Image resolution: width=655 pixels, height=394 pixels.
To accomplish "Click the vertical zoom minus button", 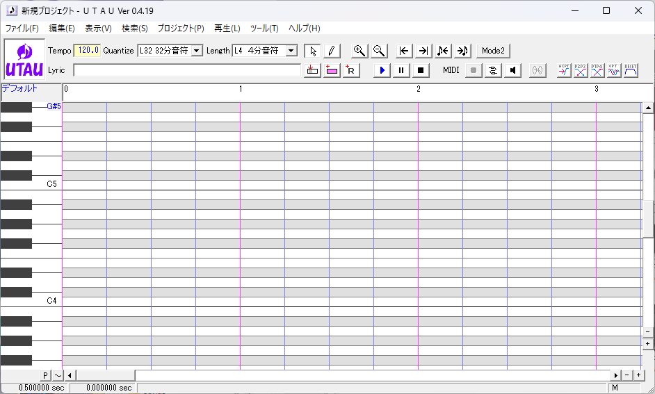I will (648, 332).
